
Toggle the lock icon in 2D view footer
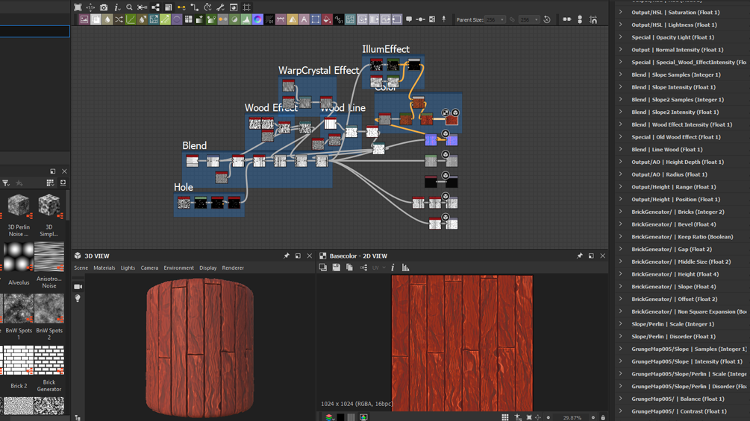[603, 417]
